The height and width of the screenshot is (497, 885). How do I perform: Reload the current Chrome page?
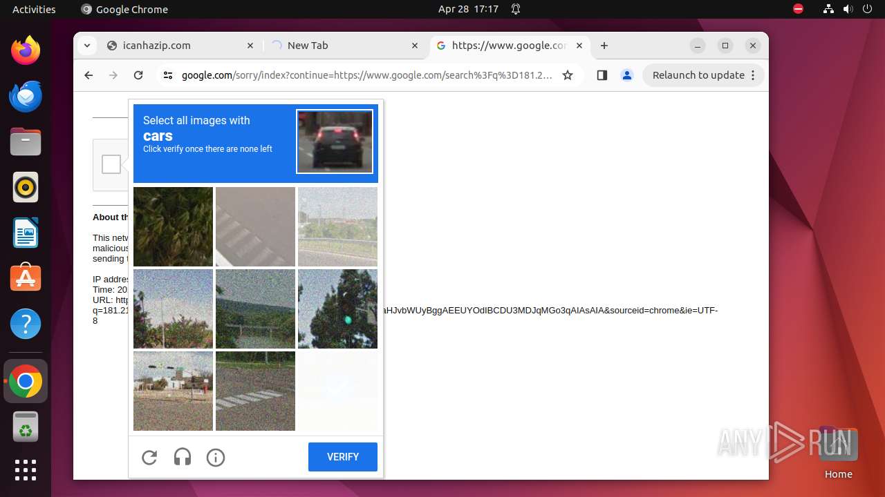(x=138, y=75)
